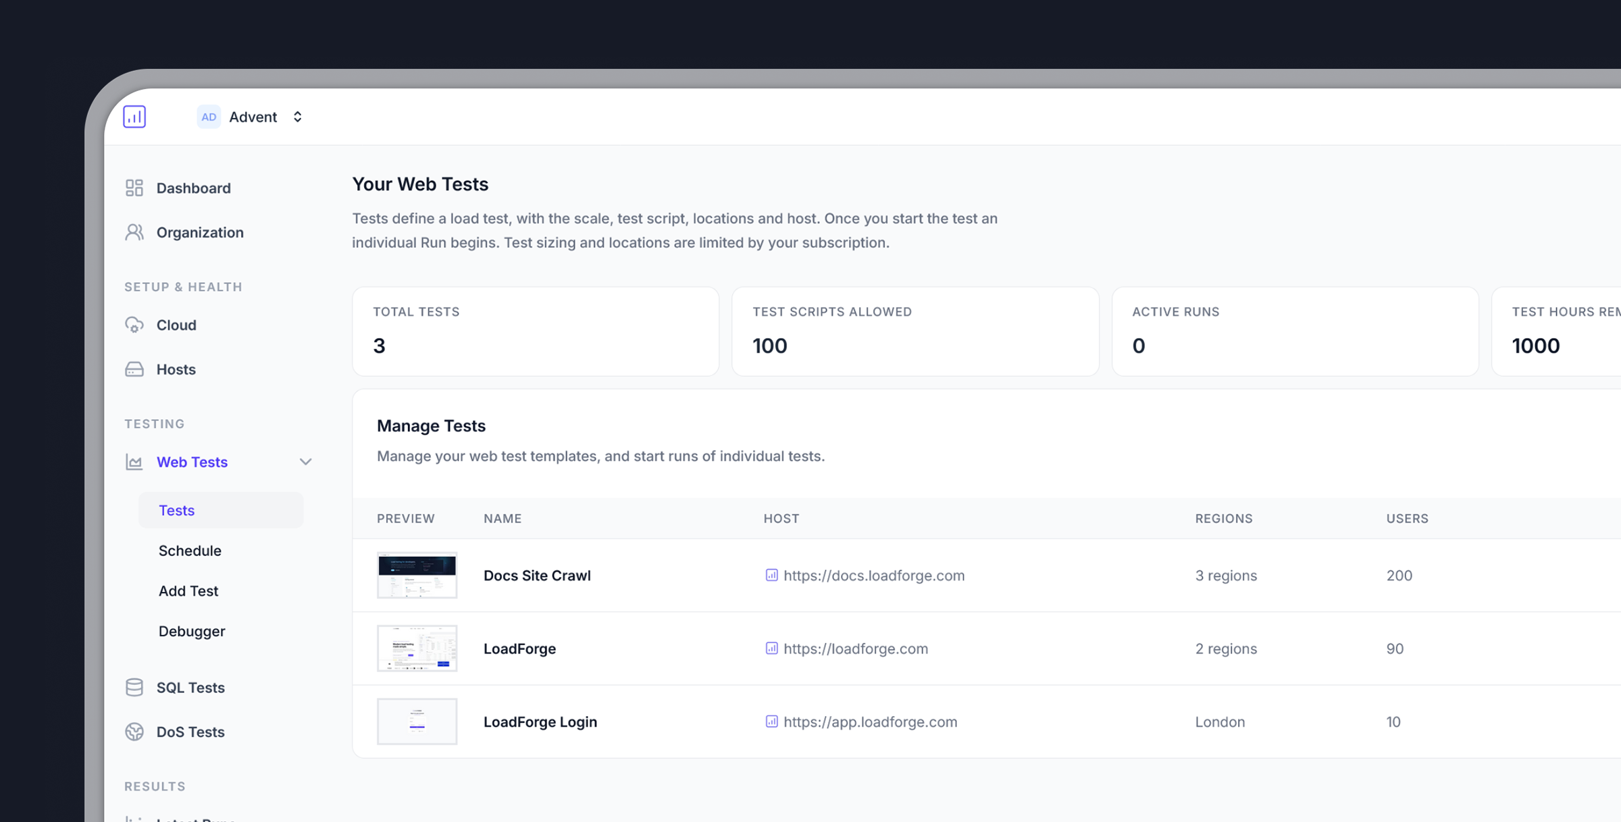Screen dimensions: 1621x822
Task: Select the Tests submenu item
Action: (221, 510)
